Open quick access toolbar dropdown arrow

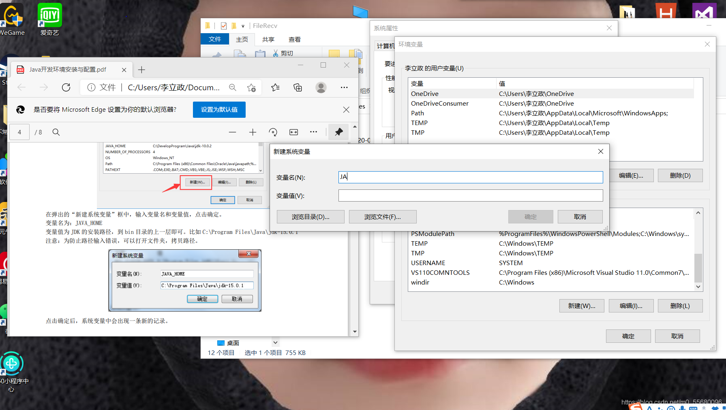pyautogui.click(x=243, y=26)
